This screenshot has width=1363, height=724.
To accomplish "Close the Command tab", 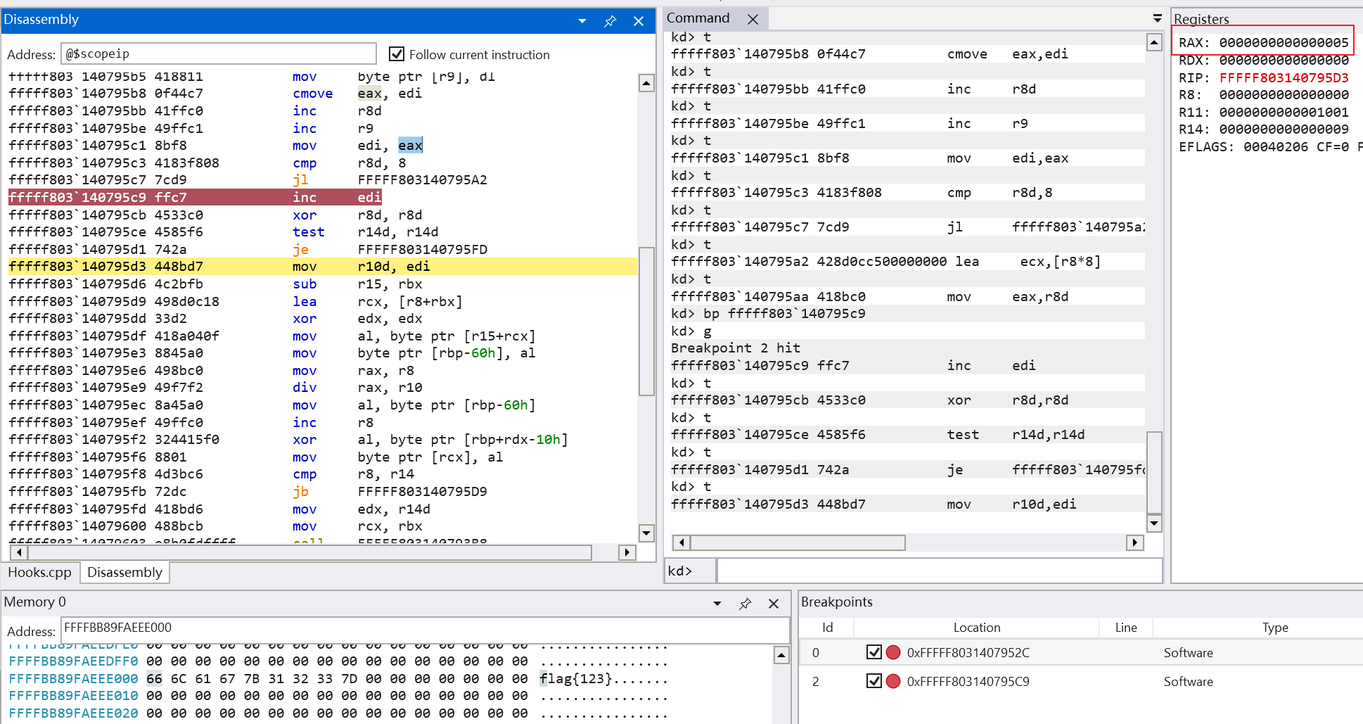I will point(753,19).
